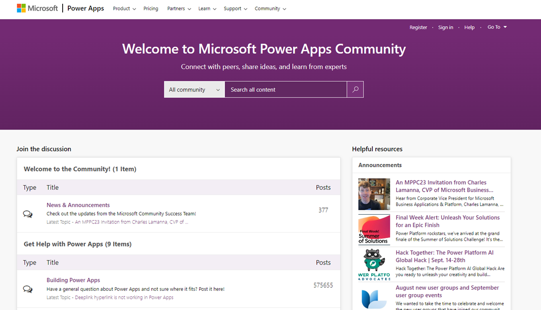Expand the Product menu
Viewport: 541px width, 310px height.
[x=124, y=8]
